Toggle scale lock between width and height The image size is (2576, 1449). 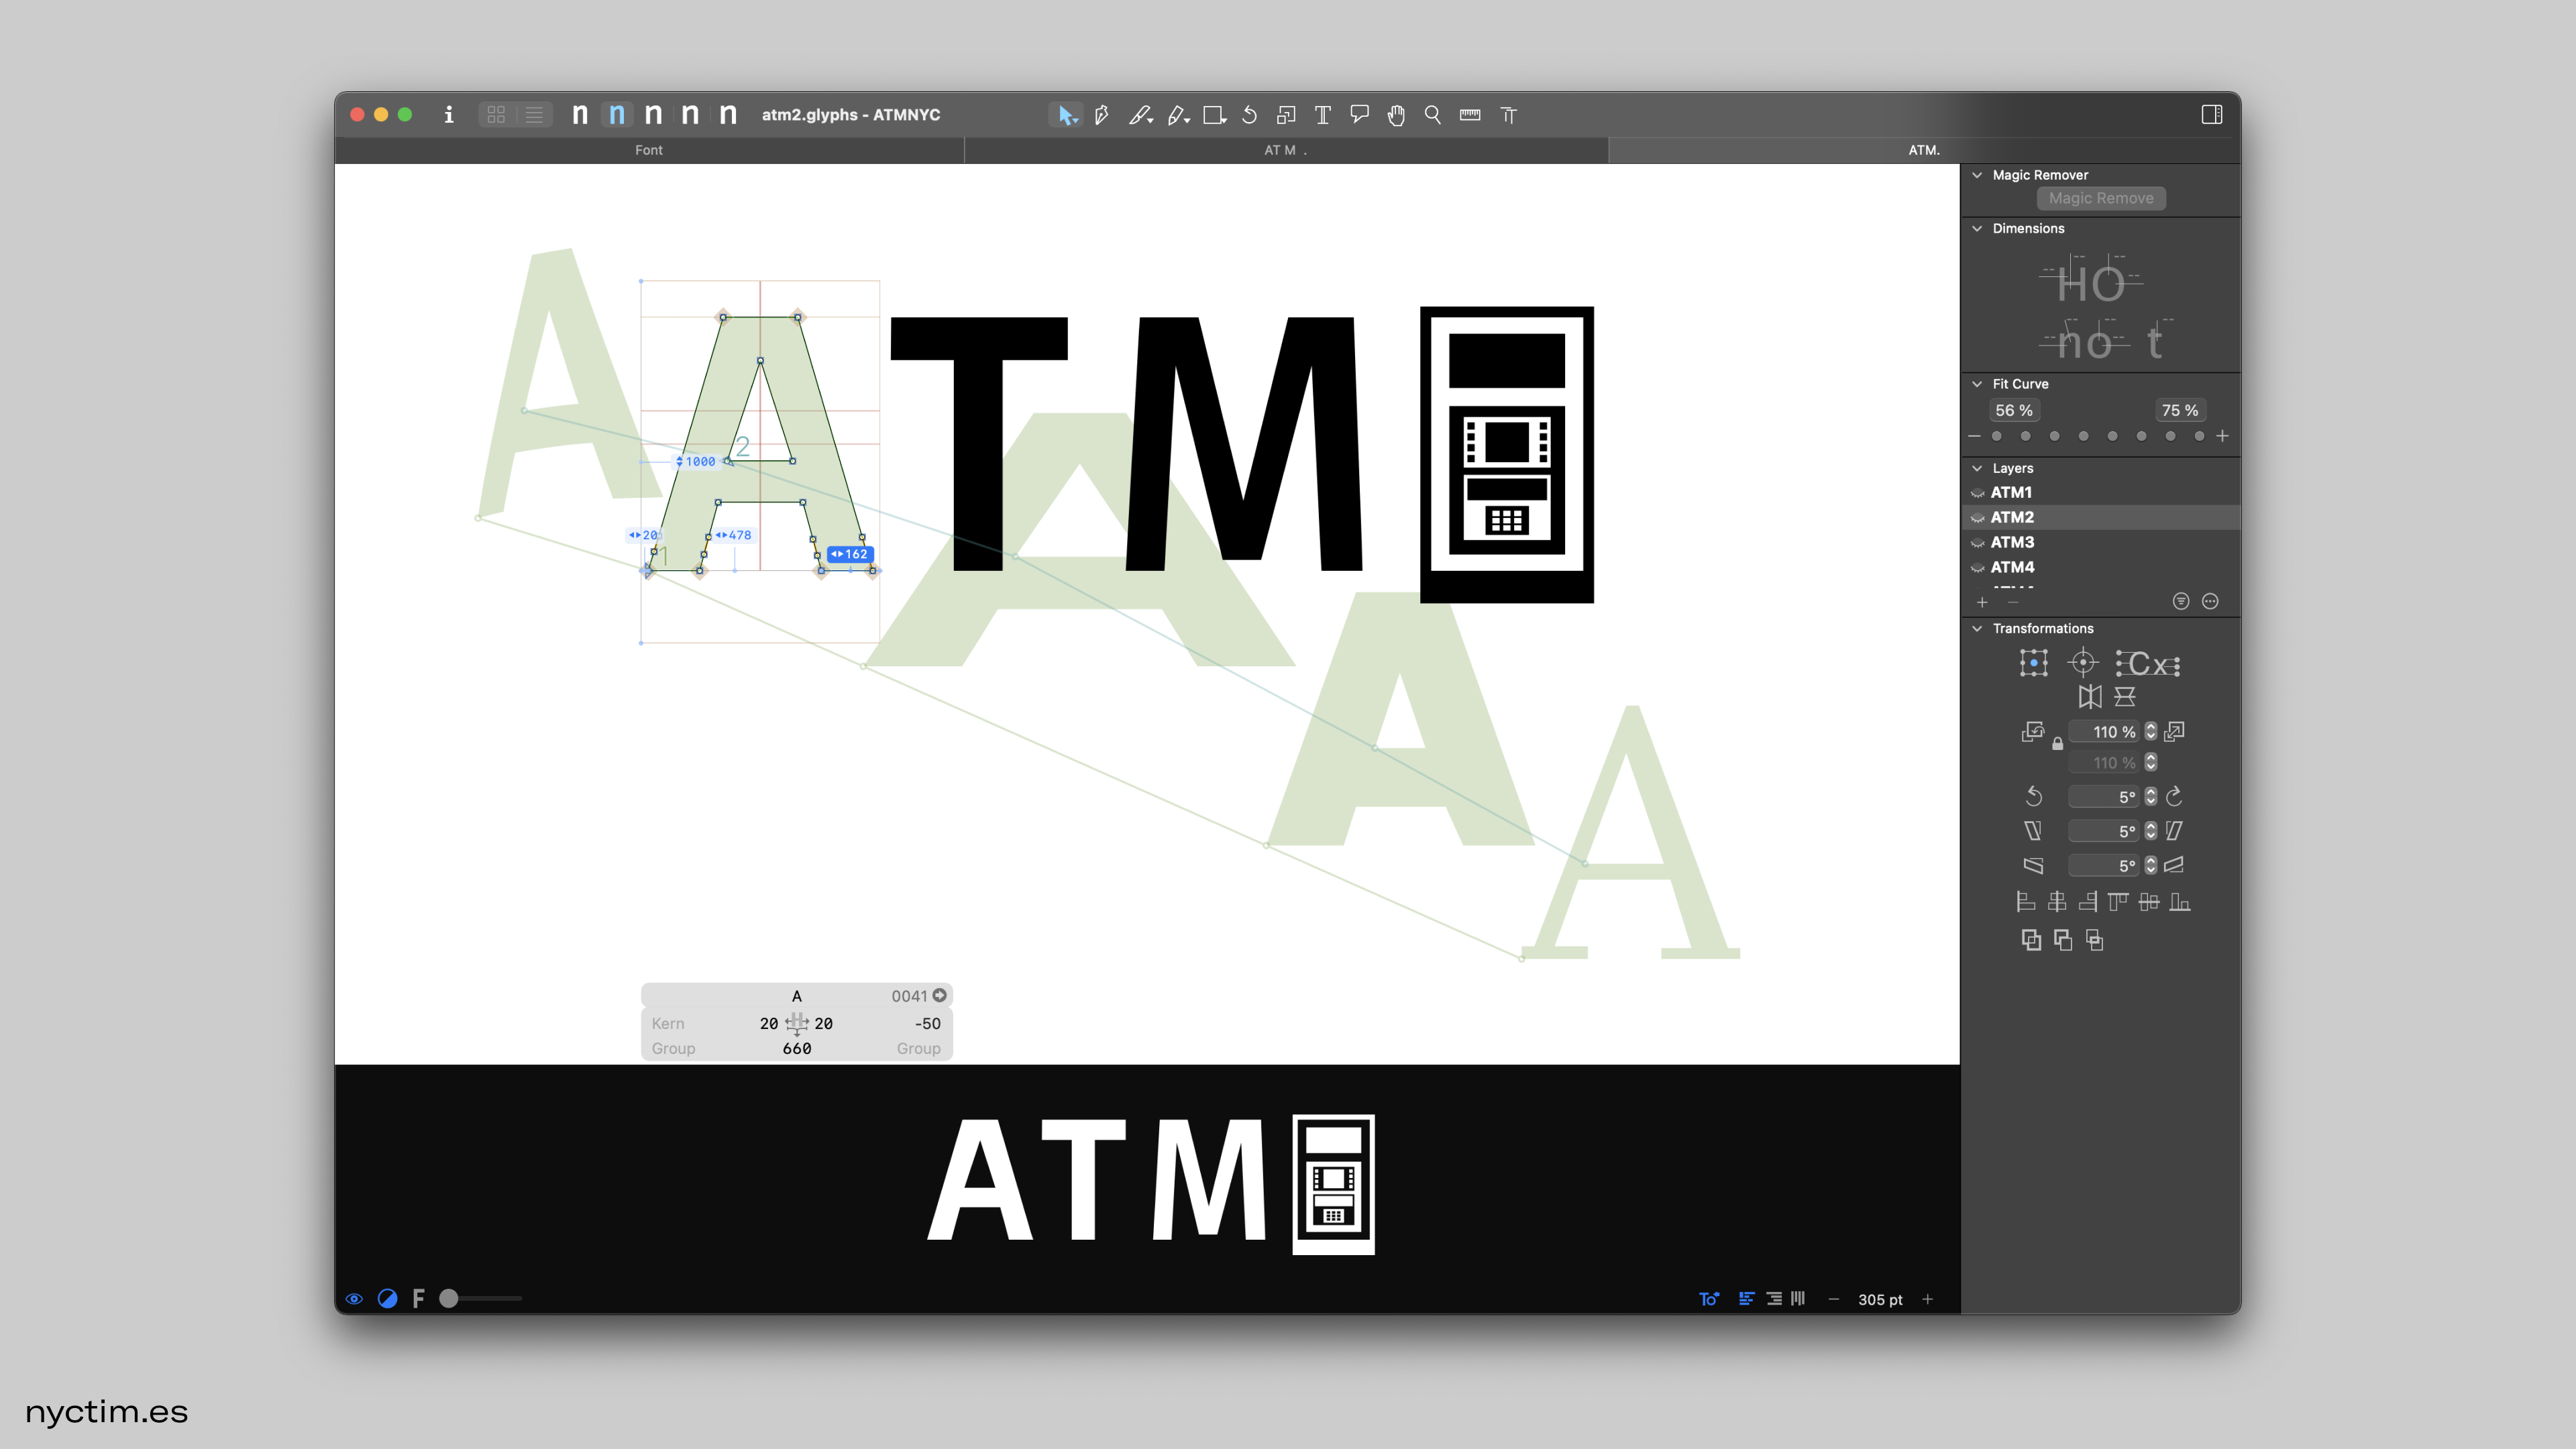(x=2057, y=744)
